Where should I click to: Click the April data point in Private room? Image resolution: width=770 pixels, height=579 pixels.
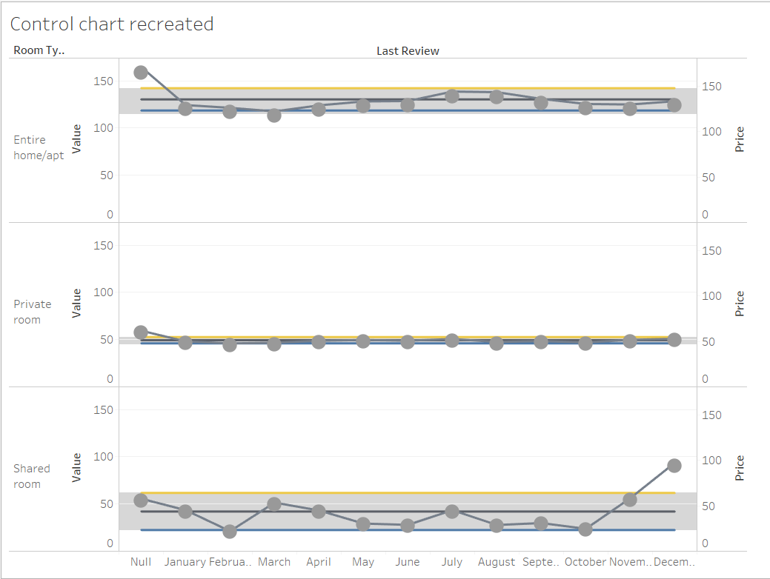319,341
